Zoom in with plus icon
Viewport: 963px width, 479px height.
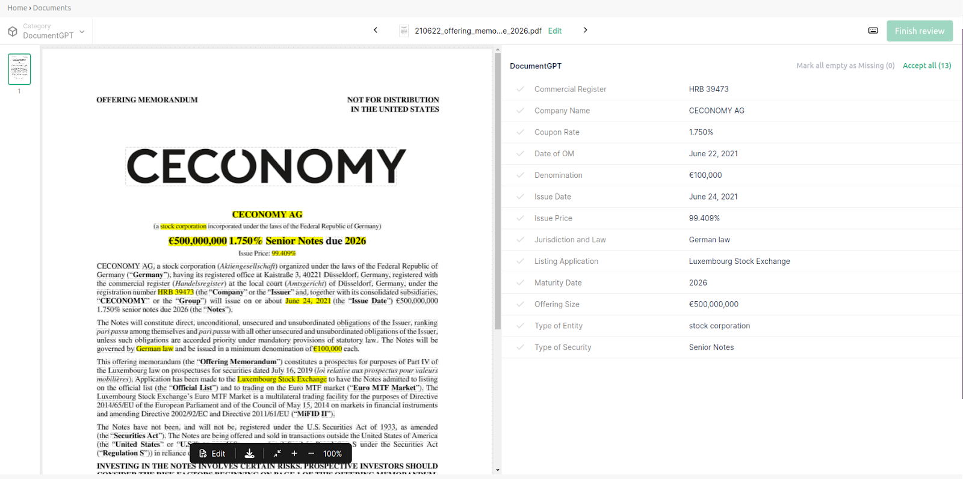[x=294, y=454]
